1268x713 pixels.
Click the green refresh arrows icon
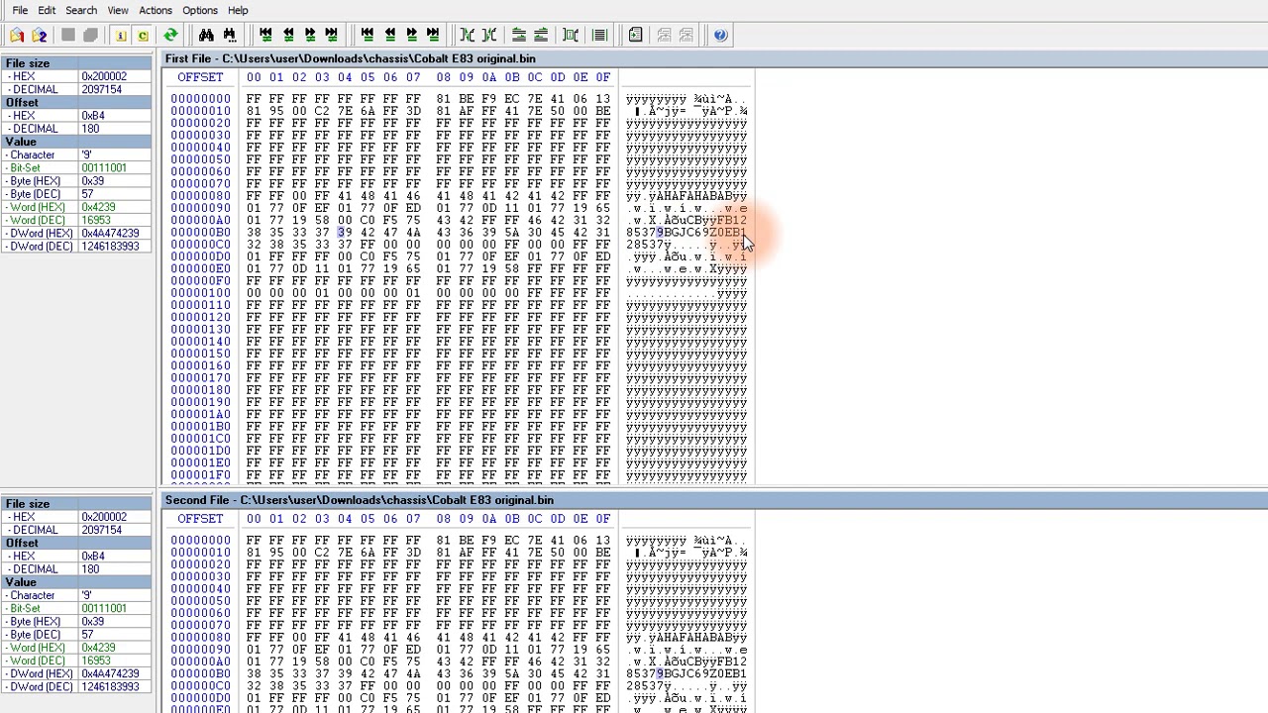point(170,36)
